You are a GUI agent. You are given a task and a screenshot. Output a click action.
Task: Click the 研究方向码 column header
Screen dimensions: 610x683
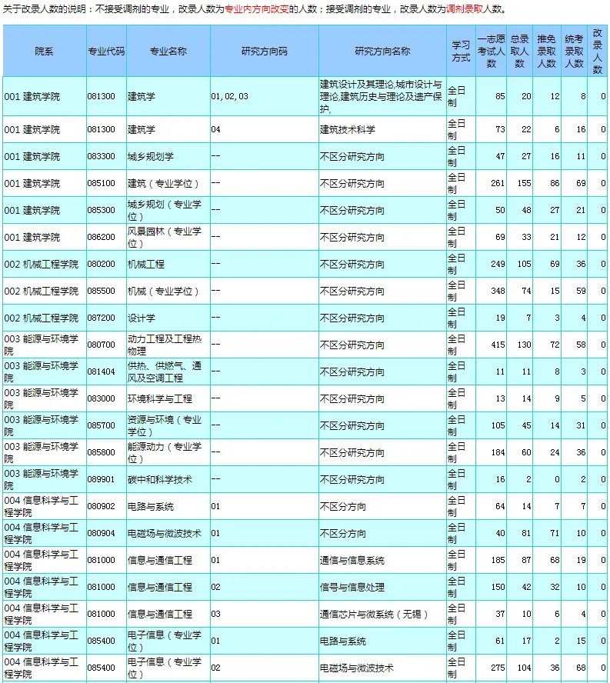pos(265,52)
